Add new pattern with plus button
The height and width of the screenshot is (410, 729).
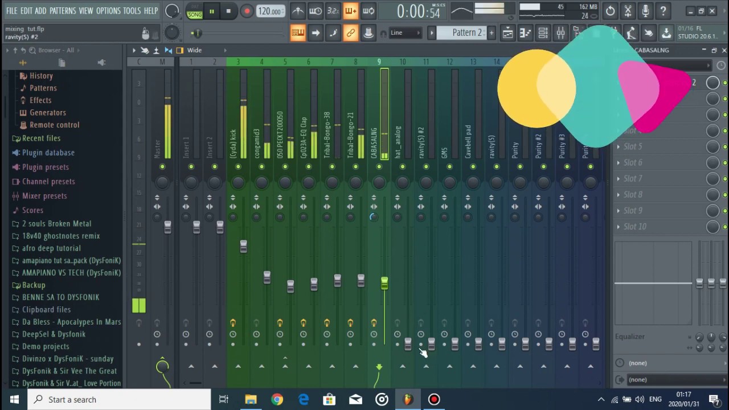[x=492, y=33]
